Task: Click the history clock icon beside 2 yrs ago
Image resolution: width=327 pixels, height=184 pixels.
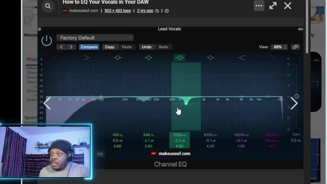Action: tap(157, 11)
